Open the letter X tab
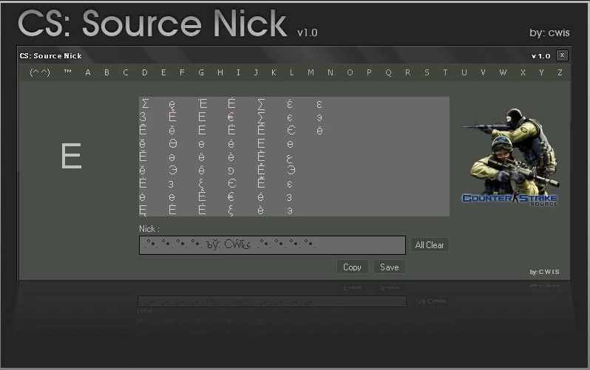The height and width of the screenshot is (370, 590). pos(523,72)
